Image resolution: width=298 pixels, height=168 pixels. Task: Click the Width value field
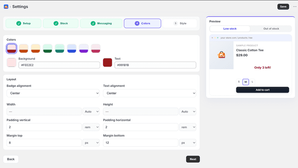point(44,112)
